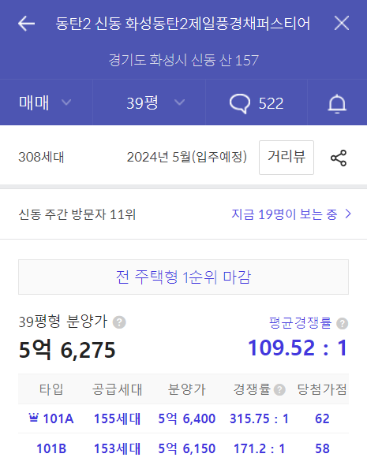Click the crown icon beside 101A

coord(33,418)
